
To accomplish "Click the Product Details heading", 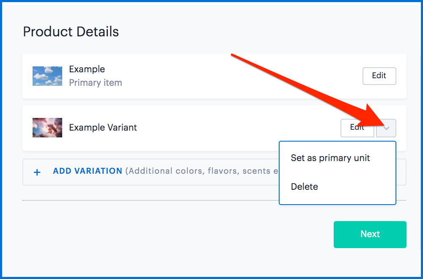I will click(71, 32).
